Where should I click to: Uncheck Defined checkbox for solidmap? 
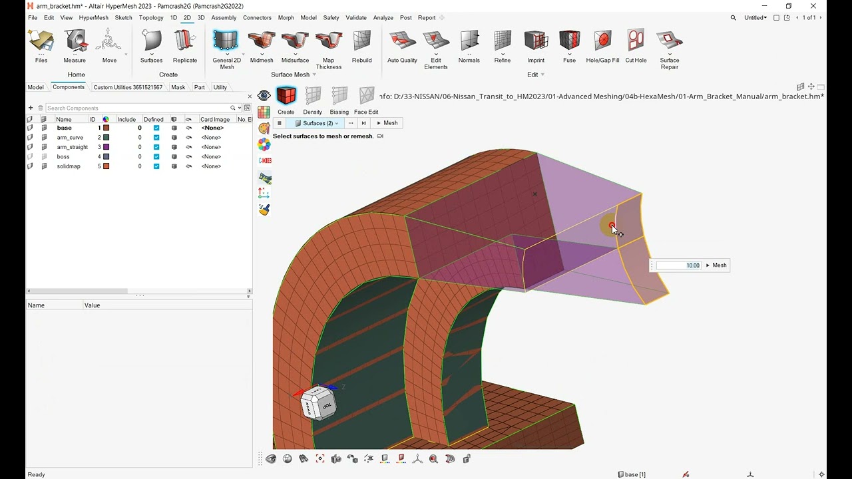click(x=156, y=166)
